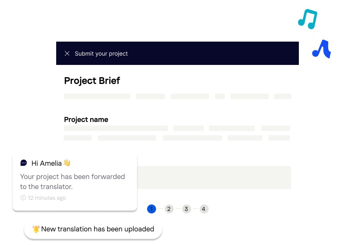The width and height of the screenshot is (340, 245).
Task: Go to step 1 in pagination
Action: [151, 209]
